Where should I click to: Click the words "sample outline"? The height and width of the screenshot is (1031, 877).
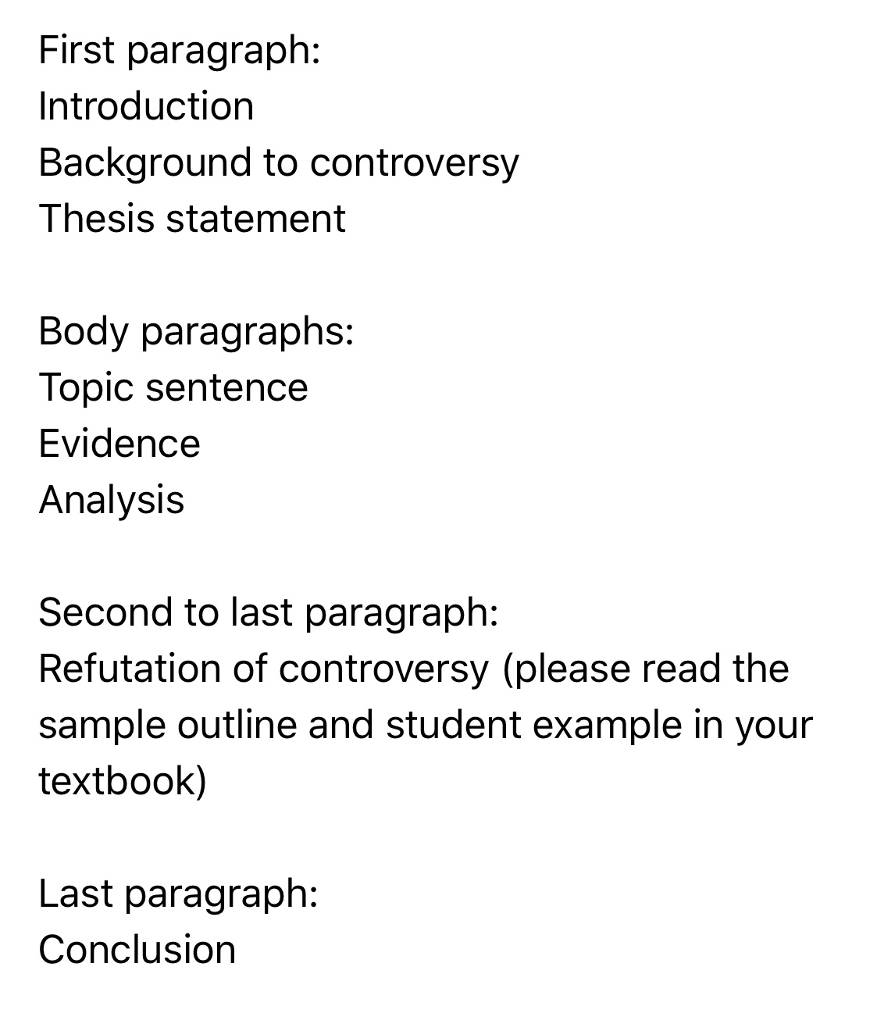coord(168,726)
